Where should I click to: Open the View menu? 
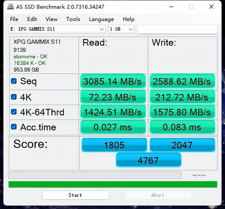[52, 19]
